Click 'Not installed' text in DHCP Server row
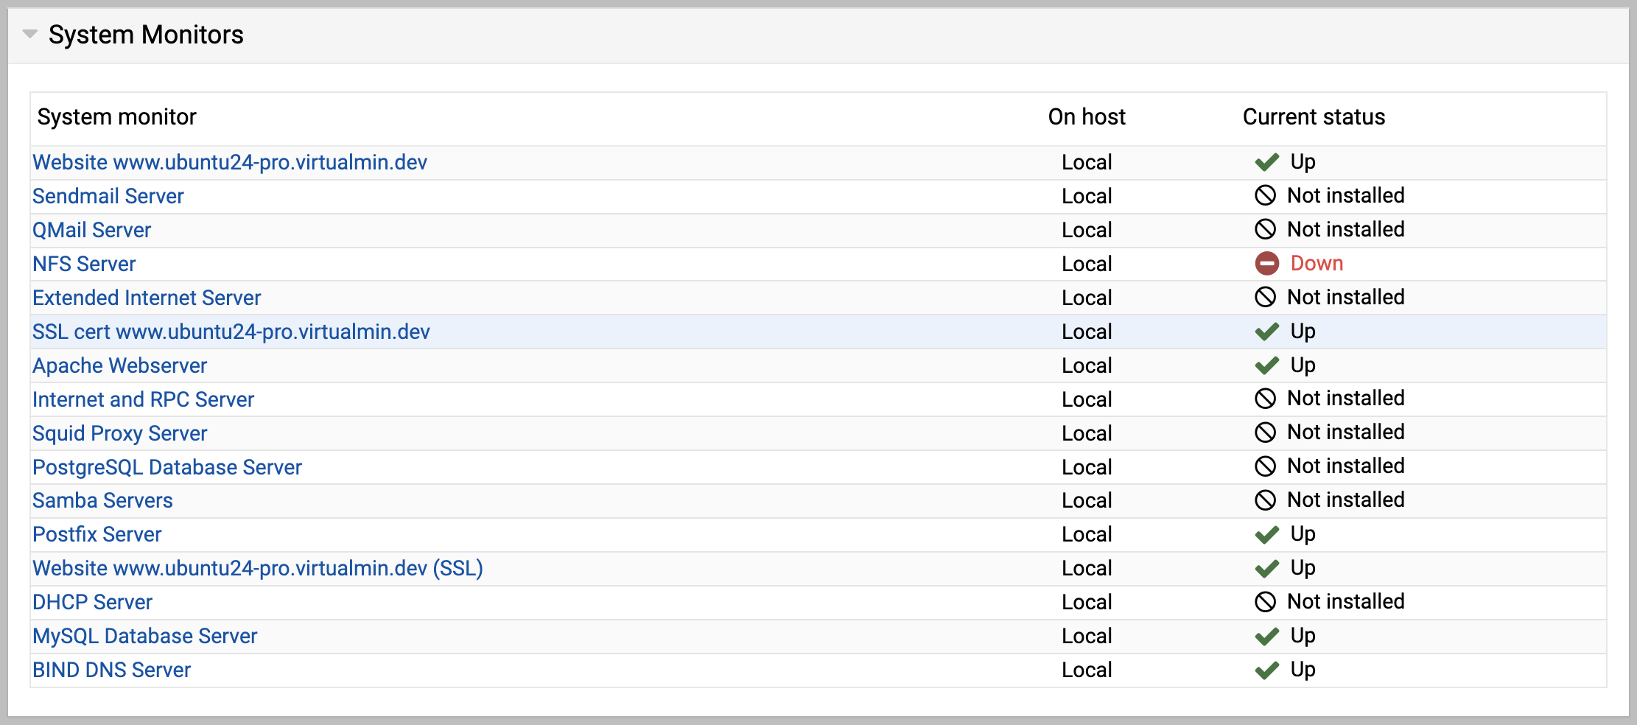This screenshot has height=725, width=1637. (x=1346, y=601)
